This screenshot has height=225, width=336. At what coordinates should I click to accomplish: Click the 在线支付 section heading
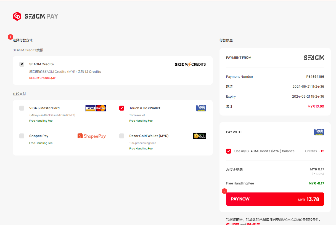click(19, 94)
